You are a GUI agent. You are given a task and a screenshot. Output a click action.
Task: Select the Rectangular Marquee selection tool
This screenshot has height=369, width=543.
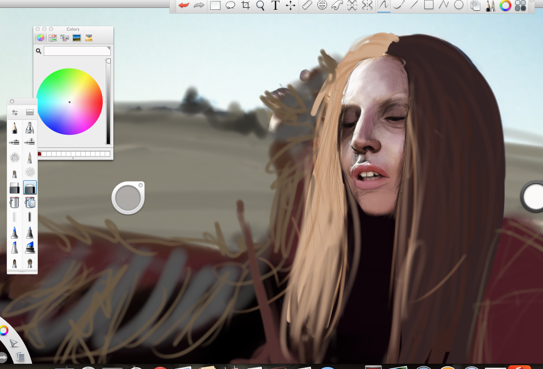(x=216, y=6)
